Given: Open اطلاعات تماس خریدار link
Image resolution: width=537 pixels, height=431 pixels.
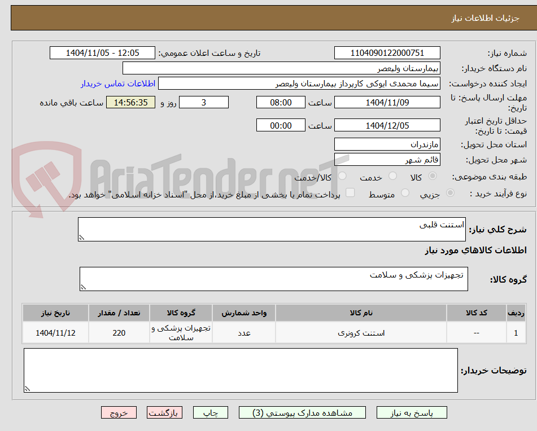Looking at the screenshot, I should [x=118, y=83].
